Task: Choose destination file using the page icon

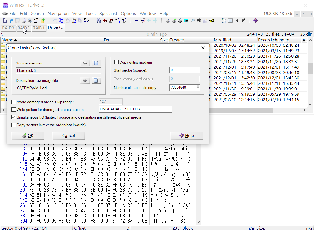Action: (96, 80)
